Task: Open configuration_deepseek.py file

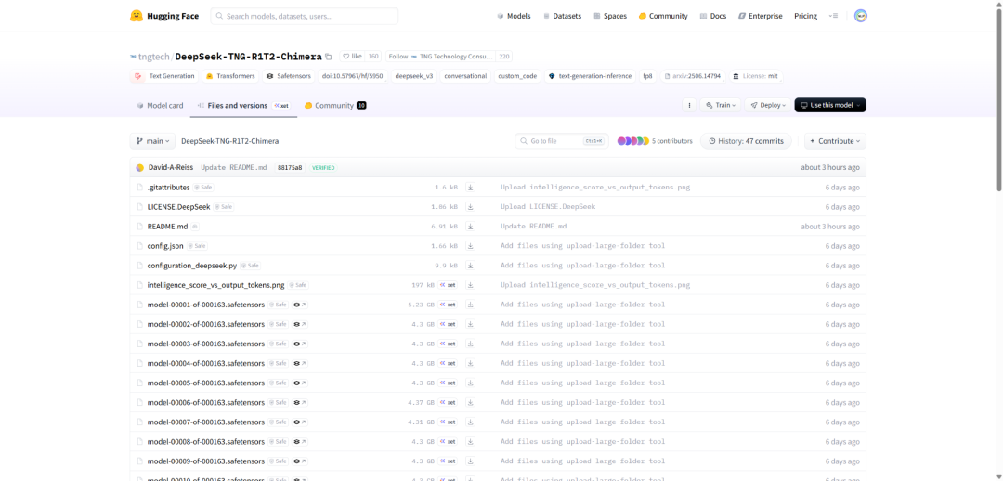Action: (192, 266)
